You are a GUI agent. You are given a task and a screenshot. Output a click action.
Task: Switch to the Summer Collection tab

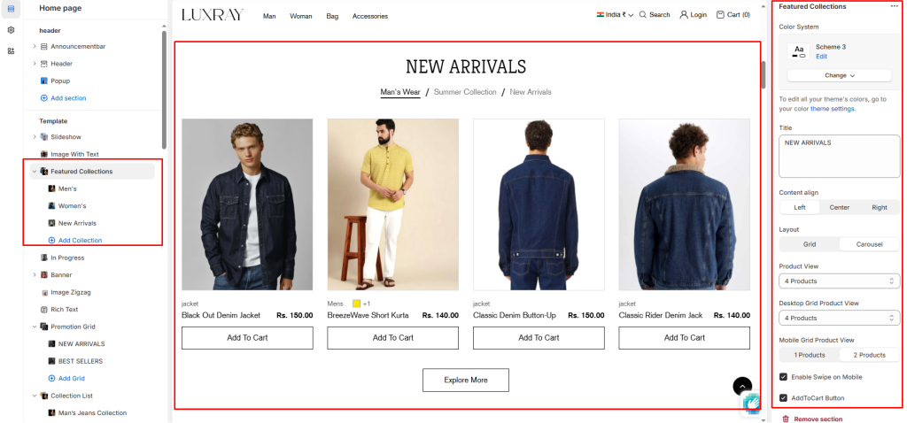465,92
